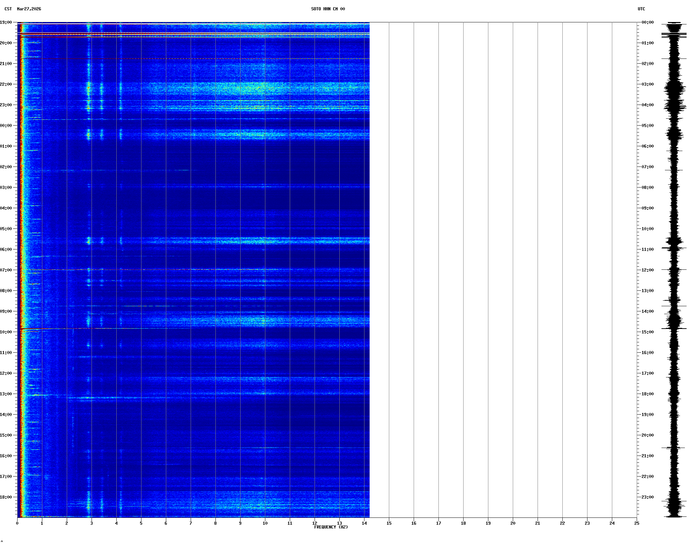Click the 03:00 UTC time tick label
This screenshot has height=545, width=689.
[x=647, y=84]
